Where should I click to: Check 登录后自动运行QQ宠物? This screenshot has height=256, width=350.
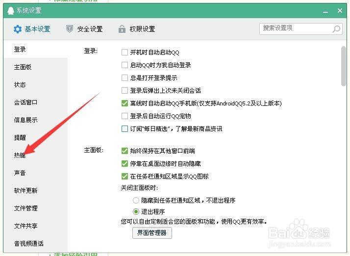point(125,116)
